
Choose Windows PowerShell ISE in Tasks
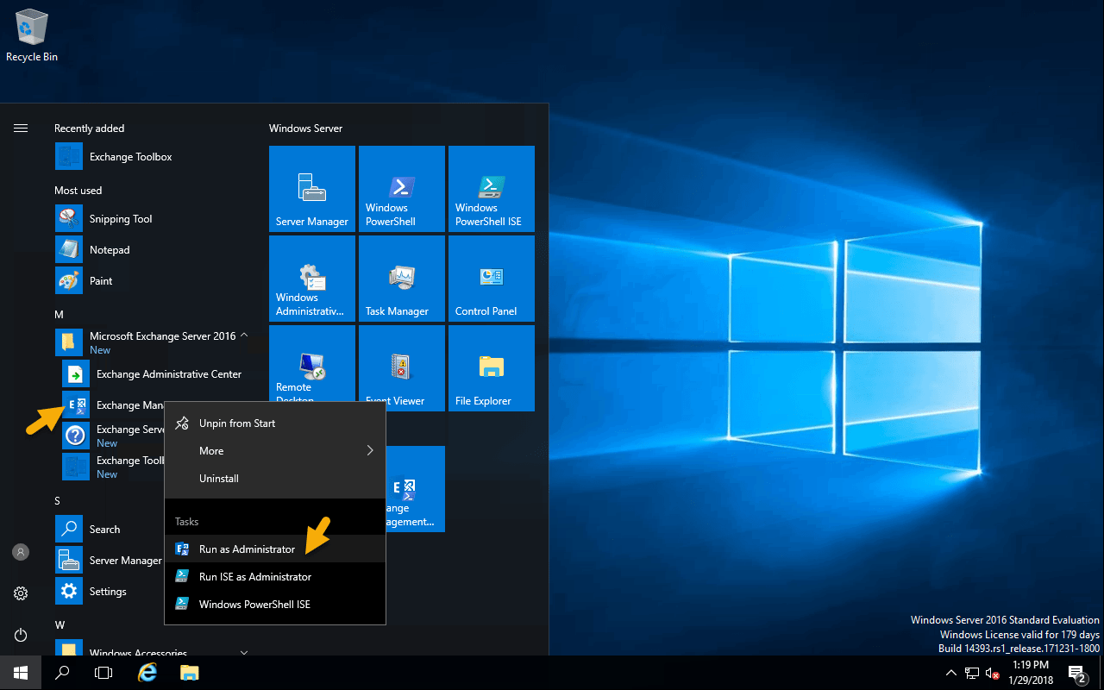click(275, 605)
